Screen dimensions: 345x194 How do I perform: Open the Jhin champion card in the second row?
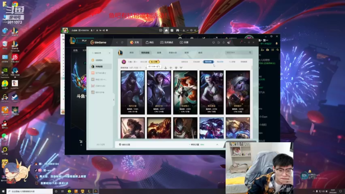(x=185, y=128)
